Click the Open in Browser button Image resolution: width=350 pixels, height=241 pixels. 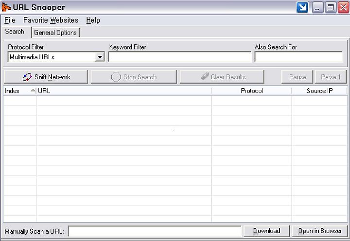point(320,231)
